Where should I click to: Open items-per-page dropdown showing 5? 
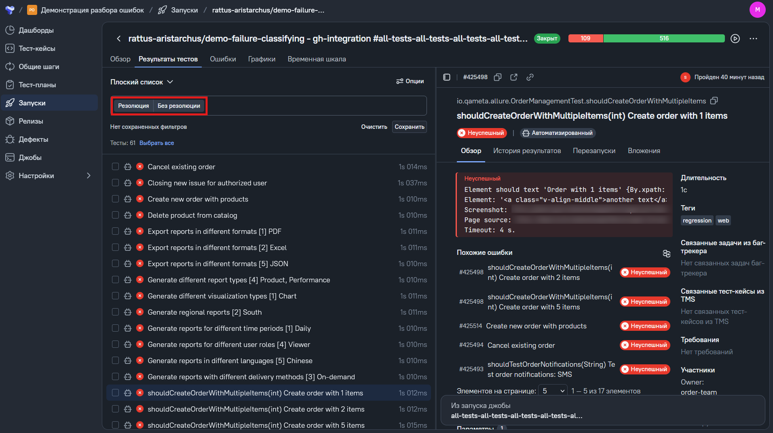click(553, 391)
